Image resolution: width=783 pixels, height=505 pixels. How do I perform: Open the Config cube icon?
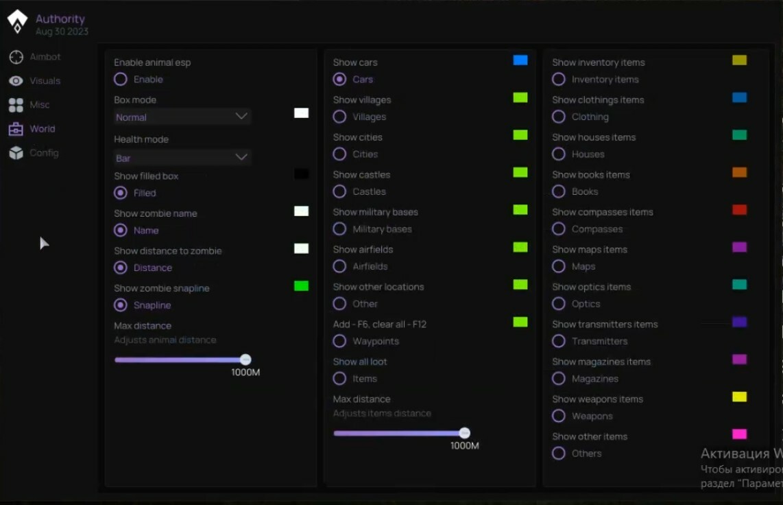(16, 153)
